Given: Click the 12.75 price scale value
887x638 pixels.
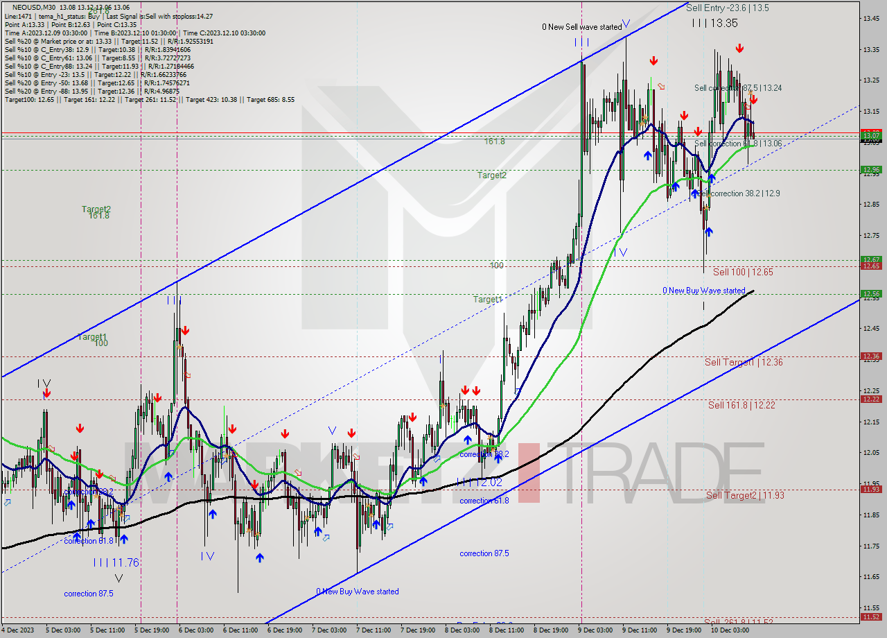Looking at the screenshot, I should (871, 236).
